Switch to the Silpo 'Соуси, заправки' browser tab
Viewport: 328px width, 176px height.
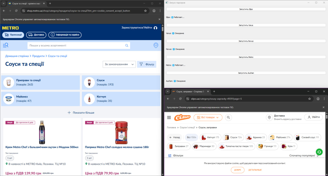pos(190,92)
